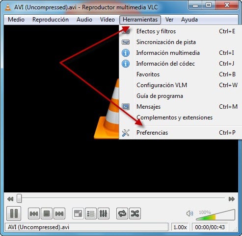Click the VLC cone title bar icon
This screenshot has width=242, height=236.
[x=8, y=7]
